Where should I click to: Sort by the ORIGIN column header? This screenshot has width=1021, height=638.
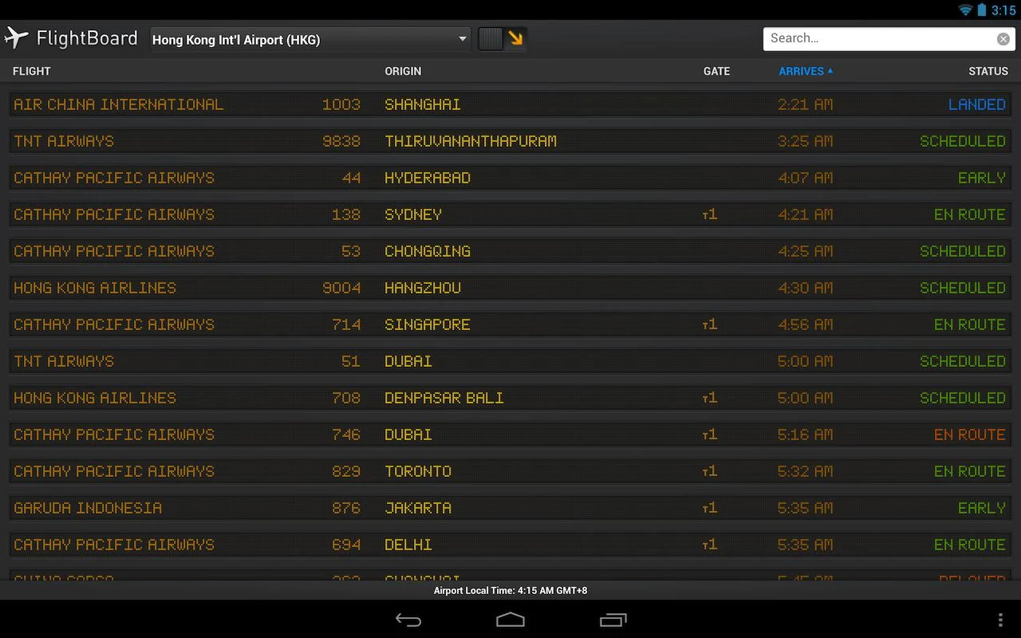(x=403, y=71)
